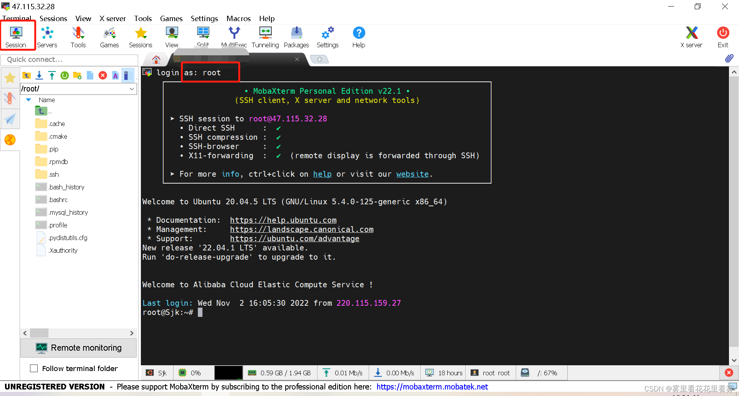Viewport: 739px width, 396px height.
Task: Open the Settings menu
Action: point(204,18)
